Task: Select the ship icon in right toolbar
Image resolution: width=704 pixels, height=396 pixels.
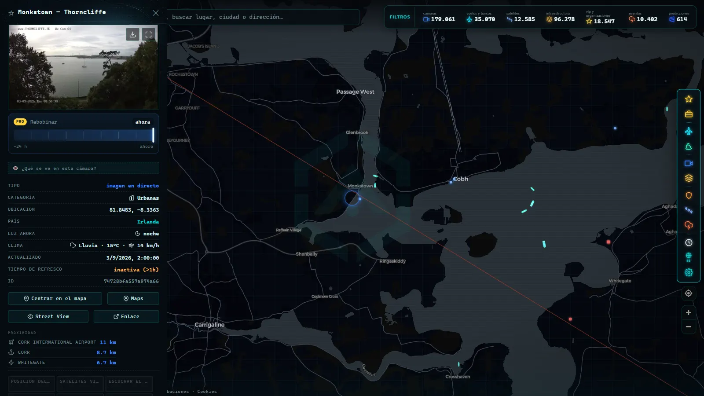Action: click(689, 147)
